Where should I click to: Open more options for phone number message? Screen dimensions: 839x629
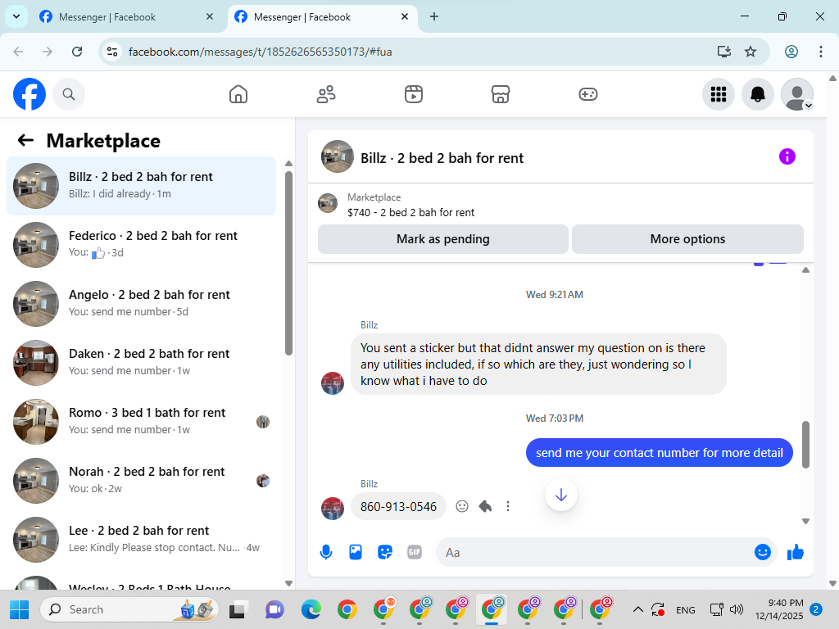[x=508, y=506]
